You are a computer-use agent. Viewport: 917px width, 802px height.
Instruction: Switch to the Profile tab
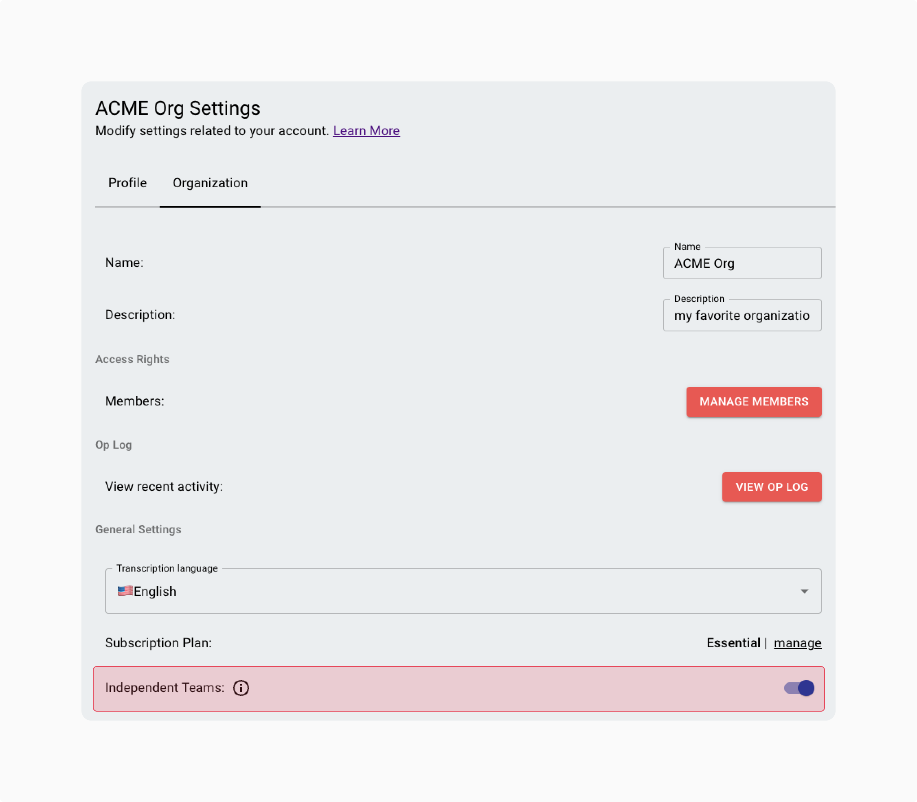[x=127, y=182]
